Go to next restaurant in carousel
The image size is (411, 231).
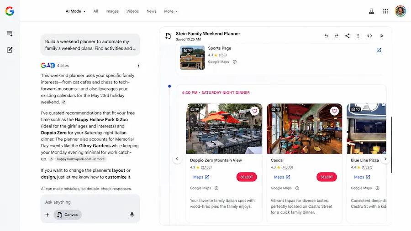385,159
